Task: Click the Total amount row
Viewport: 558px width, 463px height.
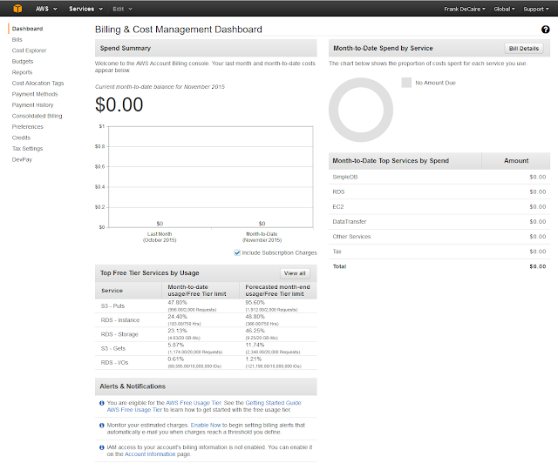Action: click(439, 266)
